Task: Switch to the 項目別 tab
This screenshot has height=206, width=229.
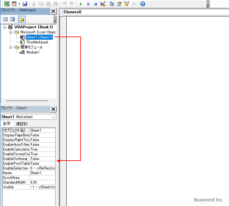Action: click(22, 124)
